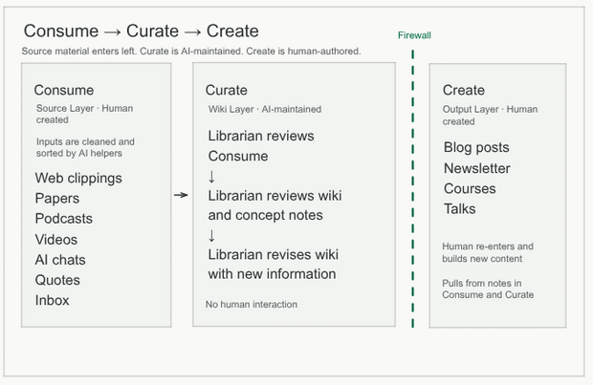
Task: Select the Firewall label
Action: click(414, 35)
